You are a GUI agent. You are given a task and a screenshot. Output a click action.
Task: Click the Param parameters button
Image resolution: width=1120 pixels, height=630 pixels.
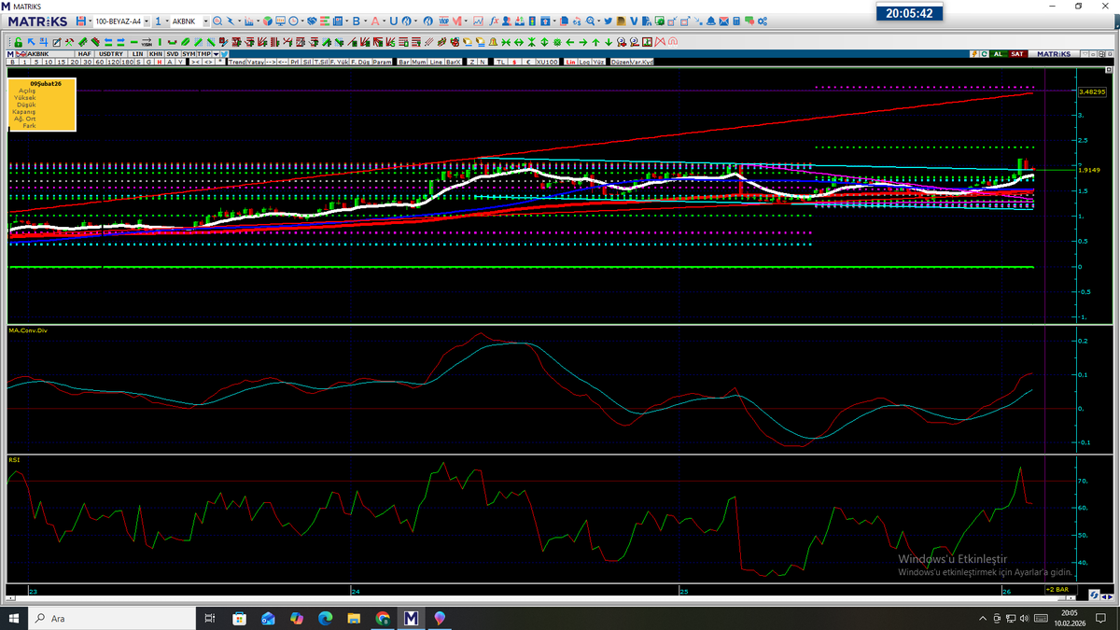[382, 62]
